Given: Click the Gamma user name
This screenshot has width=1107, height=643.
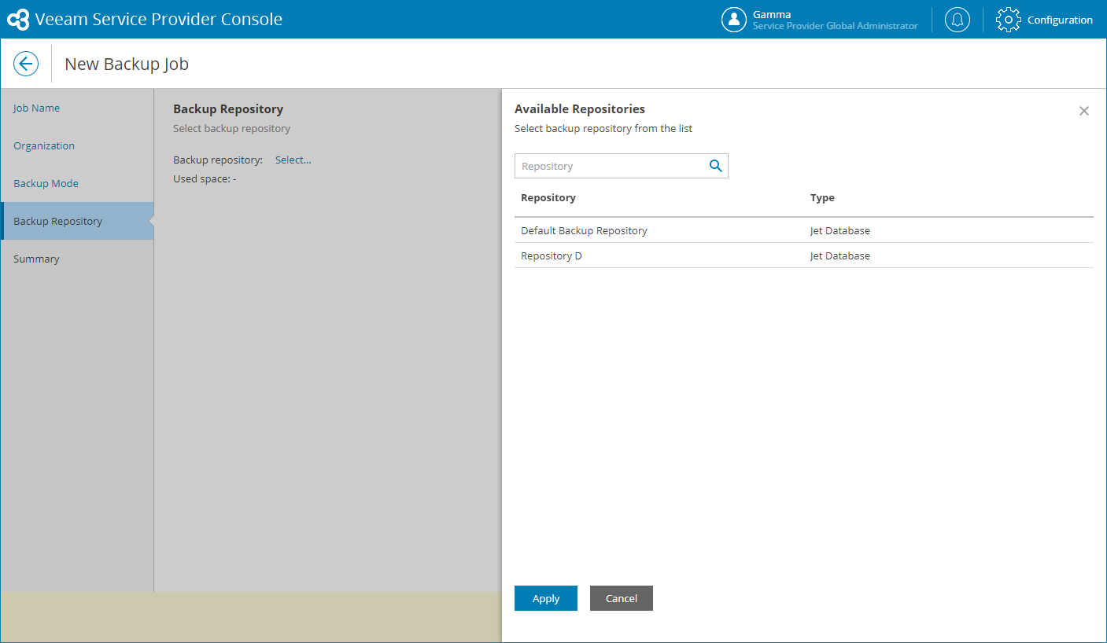Looking at the screenshot, I should tap(772, 14).
